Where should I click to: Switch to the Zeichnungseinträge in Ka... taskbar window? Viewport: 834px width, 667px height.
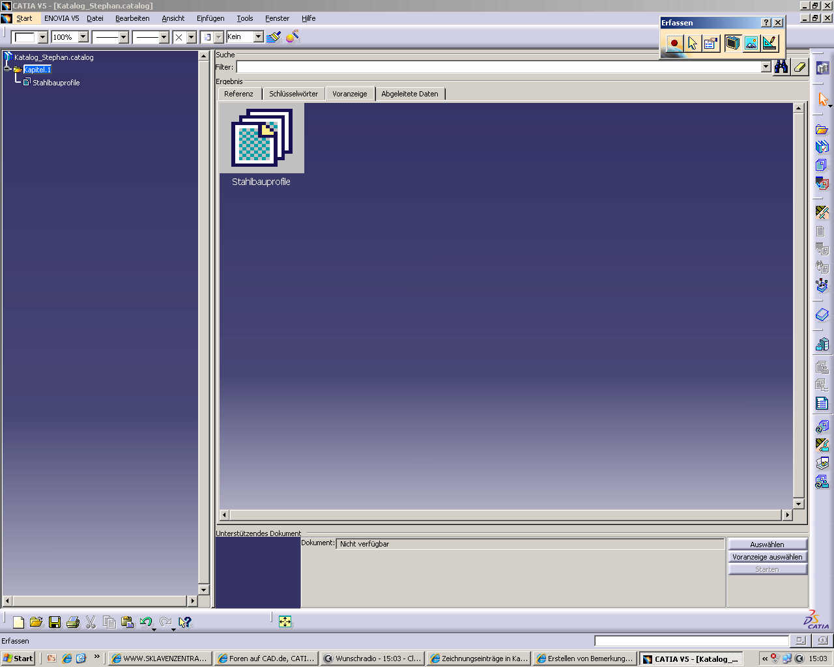coord(478,659)
